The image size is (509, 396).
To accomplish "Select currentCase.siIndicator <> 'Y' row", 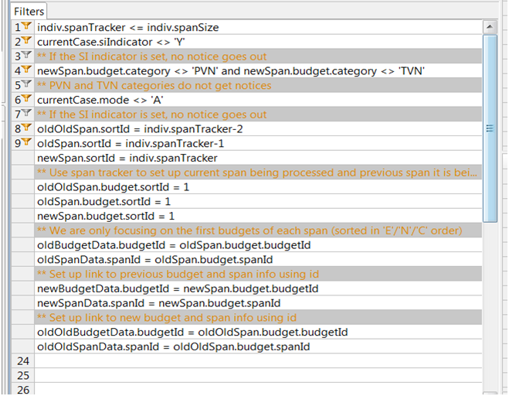I will [x=258, y=42].
